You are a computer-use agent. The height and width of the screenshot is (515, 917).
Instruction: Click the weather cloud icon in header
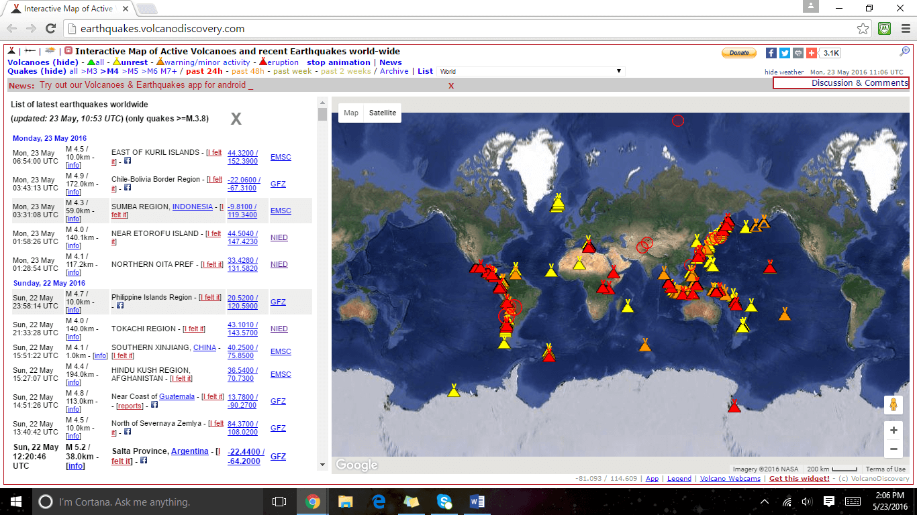coord(50,51)
